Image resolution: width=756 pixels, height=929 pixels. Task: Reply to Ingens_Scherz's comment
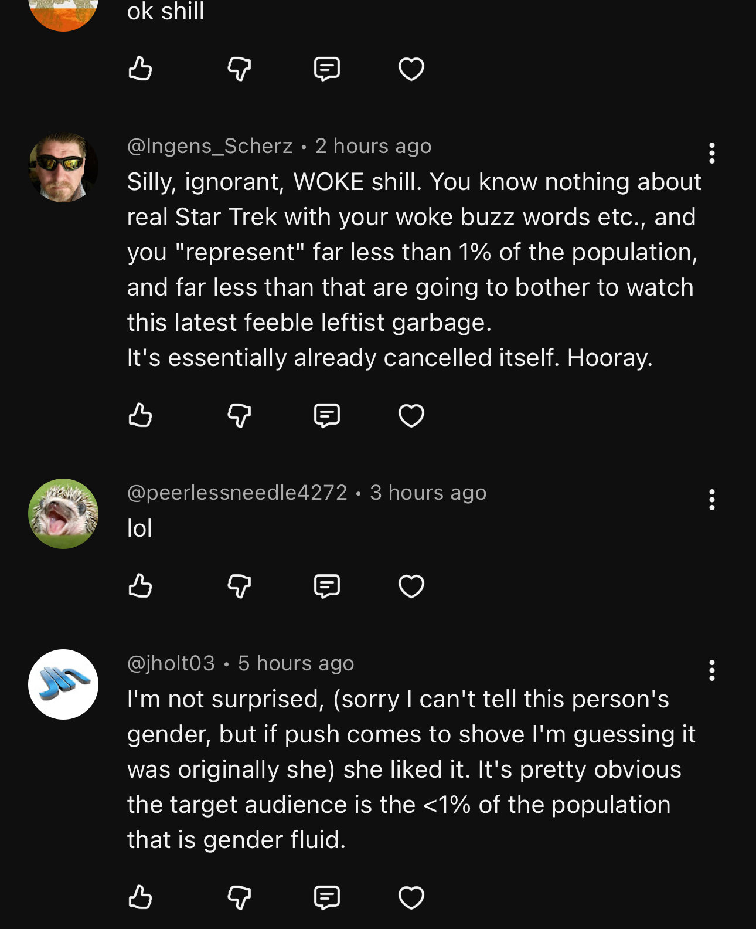(x=326, y=415)
